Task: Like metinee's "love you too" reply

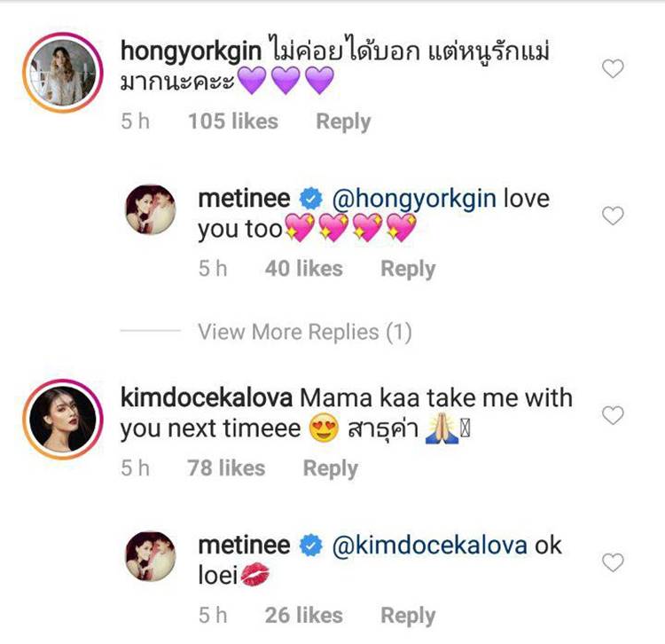Action: click(613, 216)
